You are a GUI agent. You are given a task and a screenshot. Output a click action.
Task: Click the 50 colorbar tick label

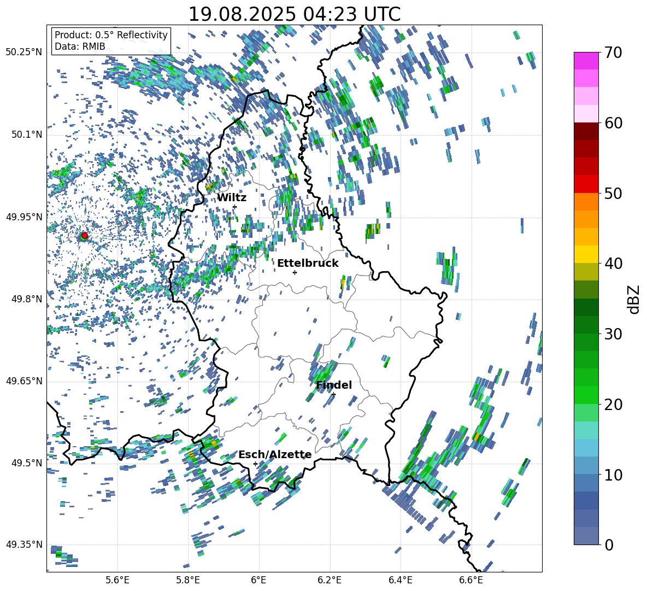pos(613,193)
